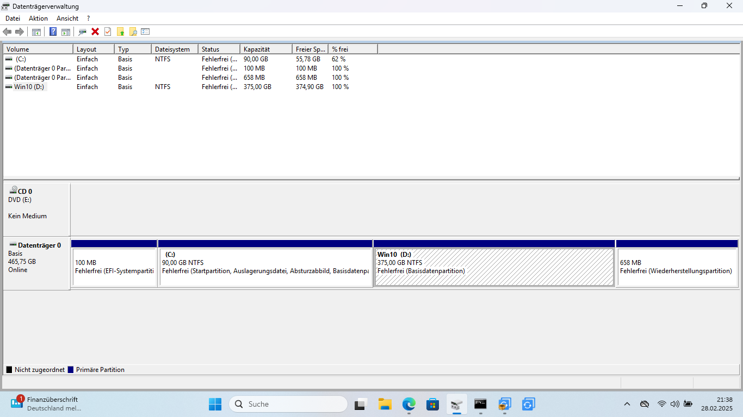Toggle the action pane toolbar icon
The width and height of the screenshot is (743, 417).
click(x=66, y=31)
